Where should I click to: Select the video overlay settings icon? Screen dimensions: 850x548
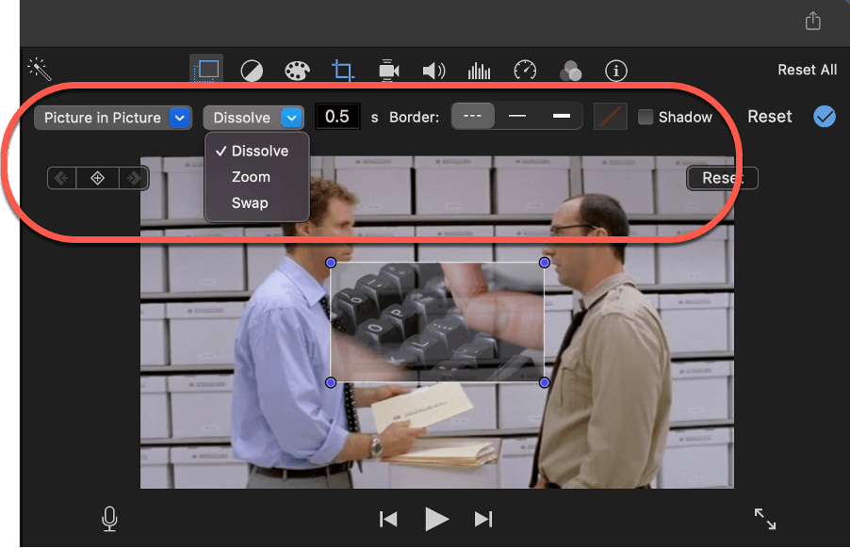[x=206, y=70]
